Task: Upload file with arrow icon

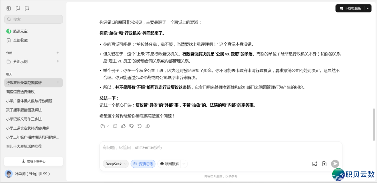Action: (324, 164)
